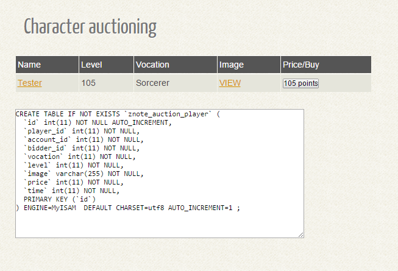The image size is (398, 271).
Task: Place cursor on price column line
Action: pyautogui.click(x=74, y=182)
